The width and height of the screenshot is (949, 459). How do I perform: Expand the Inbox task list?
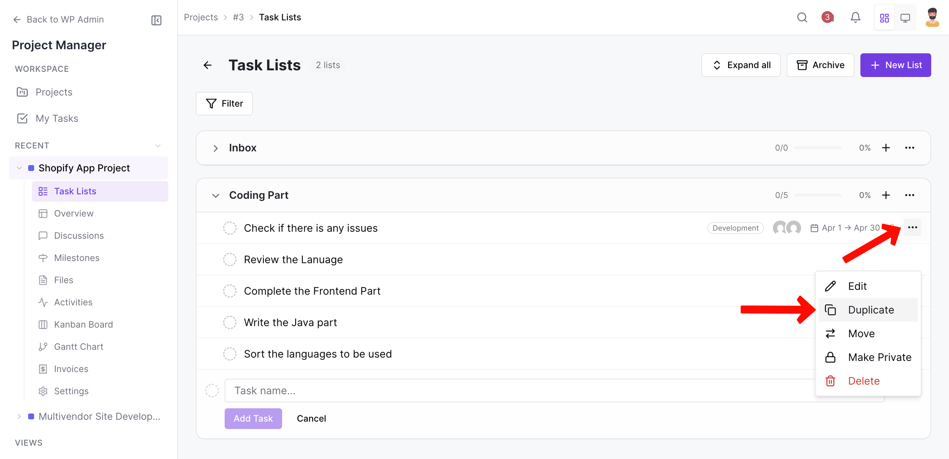click(215, 148)
